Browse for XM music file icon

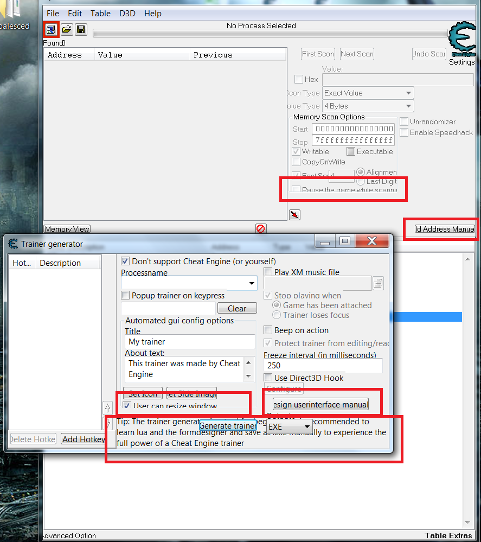coord(378,283)
